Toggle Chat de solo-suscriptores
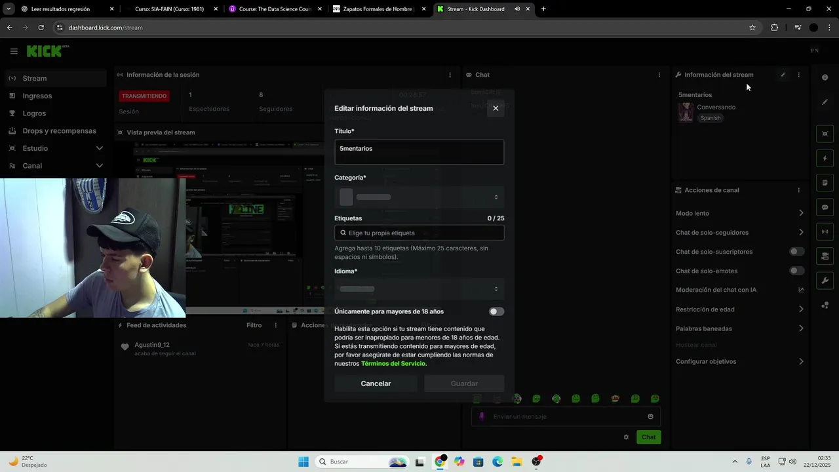 pyautogui.click(x=796, y=252)
